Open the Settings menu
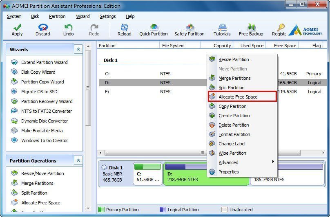The width and height of the screenshot is (330, 217). point(108,16)
